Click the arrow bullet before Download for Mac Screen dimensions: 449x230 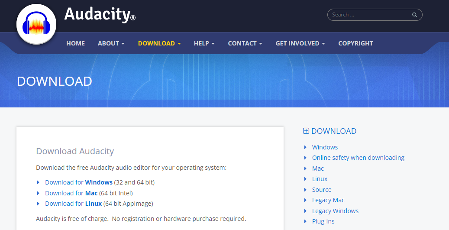click(38, 193)
